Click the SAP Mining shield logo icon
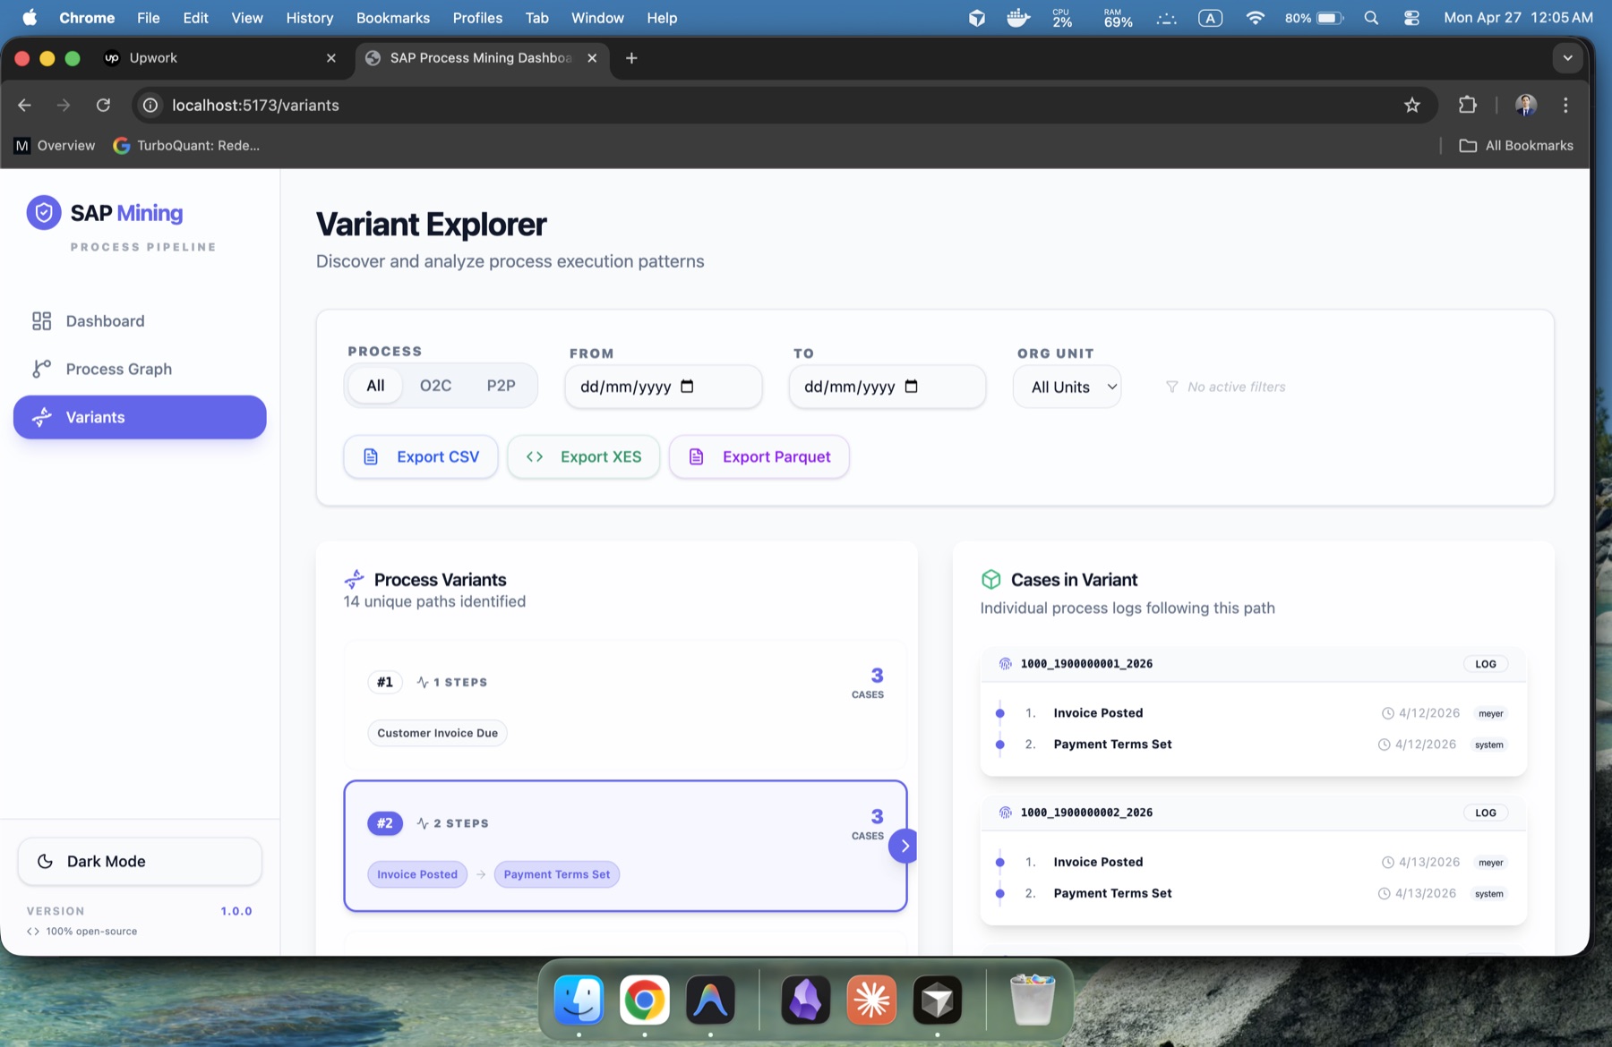This screenshot has height=1047, width=1612. pyautogui.click(x=43, y=213)
